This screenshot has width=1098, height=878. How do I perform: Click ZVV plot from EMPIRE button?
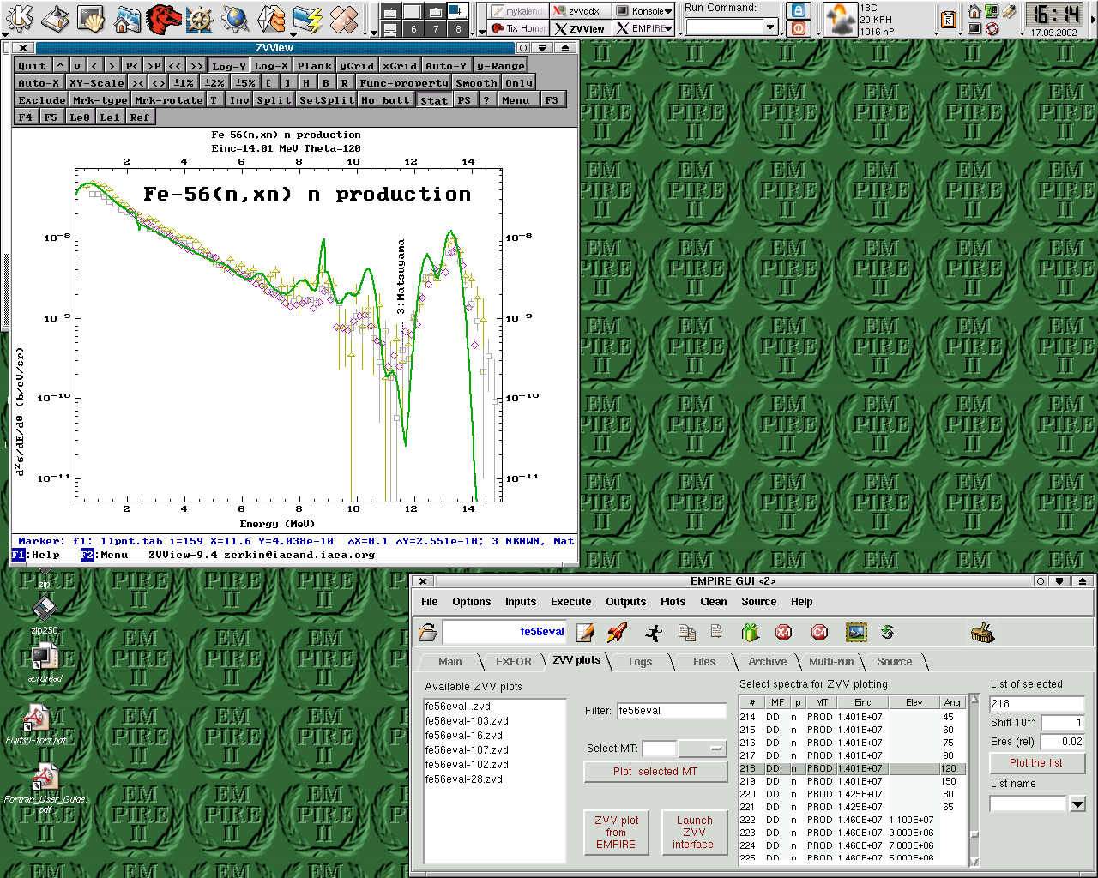point(617,832)
